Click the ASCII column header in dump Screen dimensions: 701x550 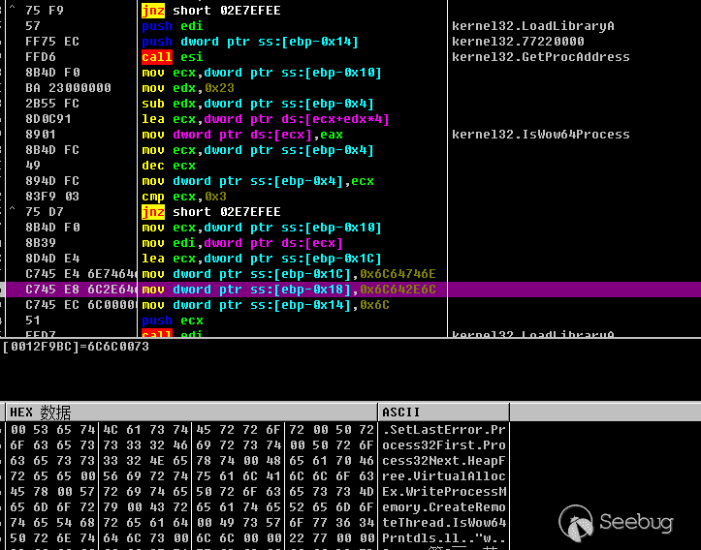tap(401, 412)
